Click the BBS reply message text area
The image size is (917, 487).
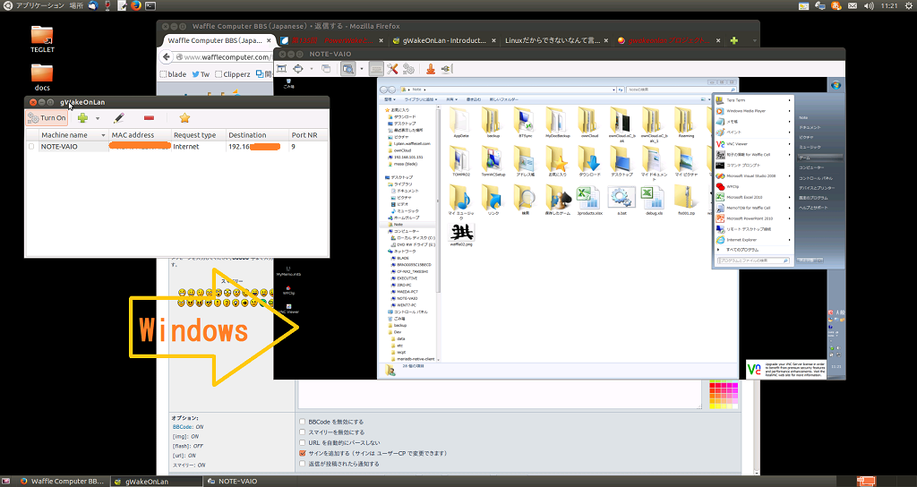click(500, 394)
